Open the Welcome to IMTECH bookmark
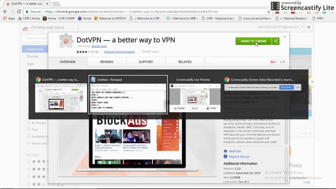The width and height of the screenshot is (336, 189). [110, 18]
